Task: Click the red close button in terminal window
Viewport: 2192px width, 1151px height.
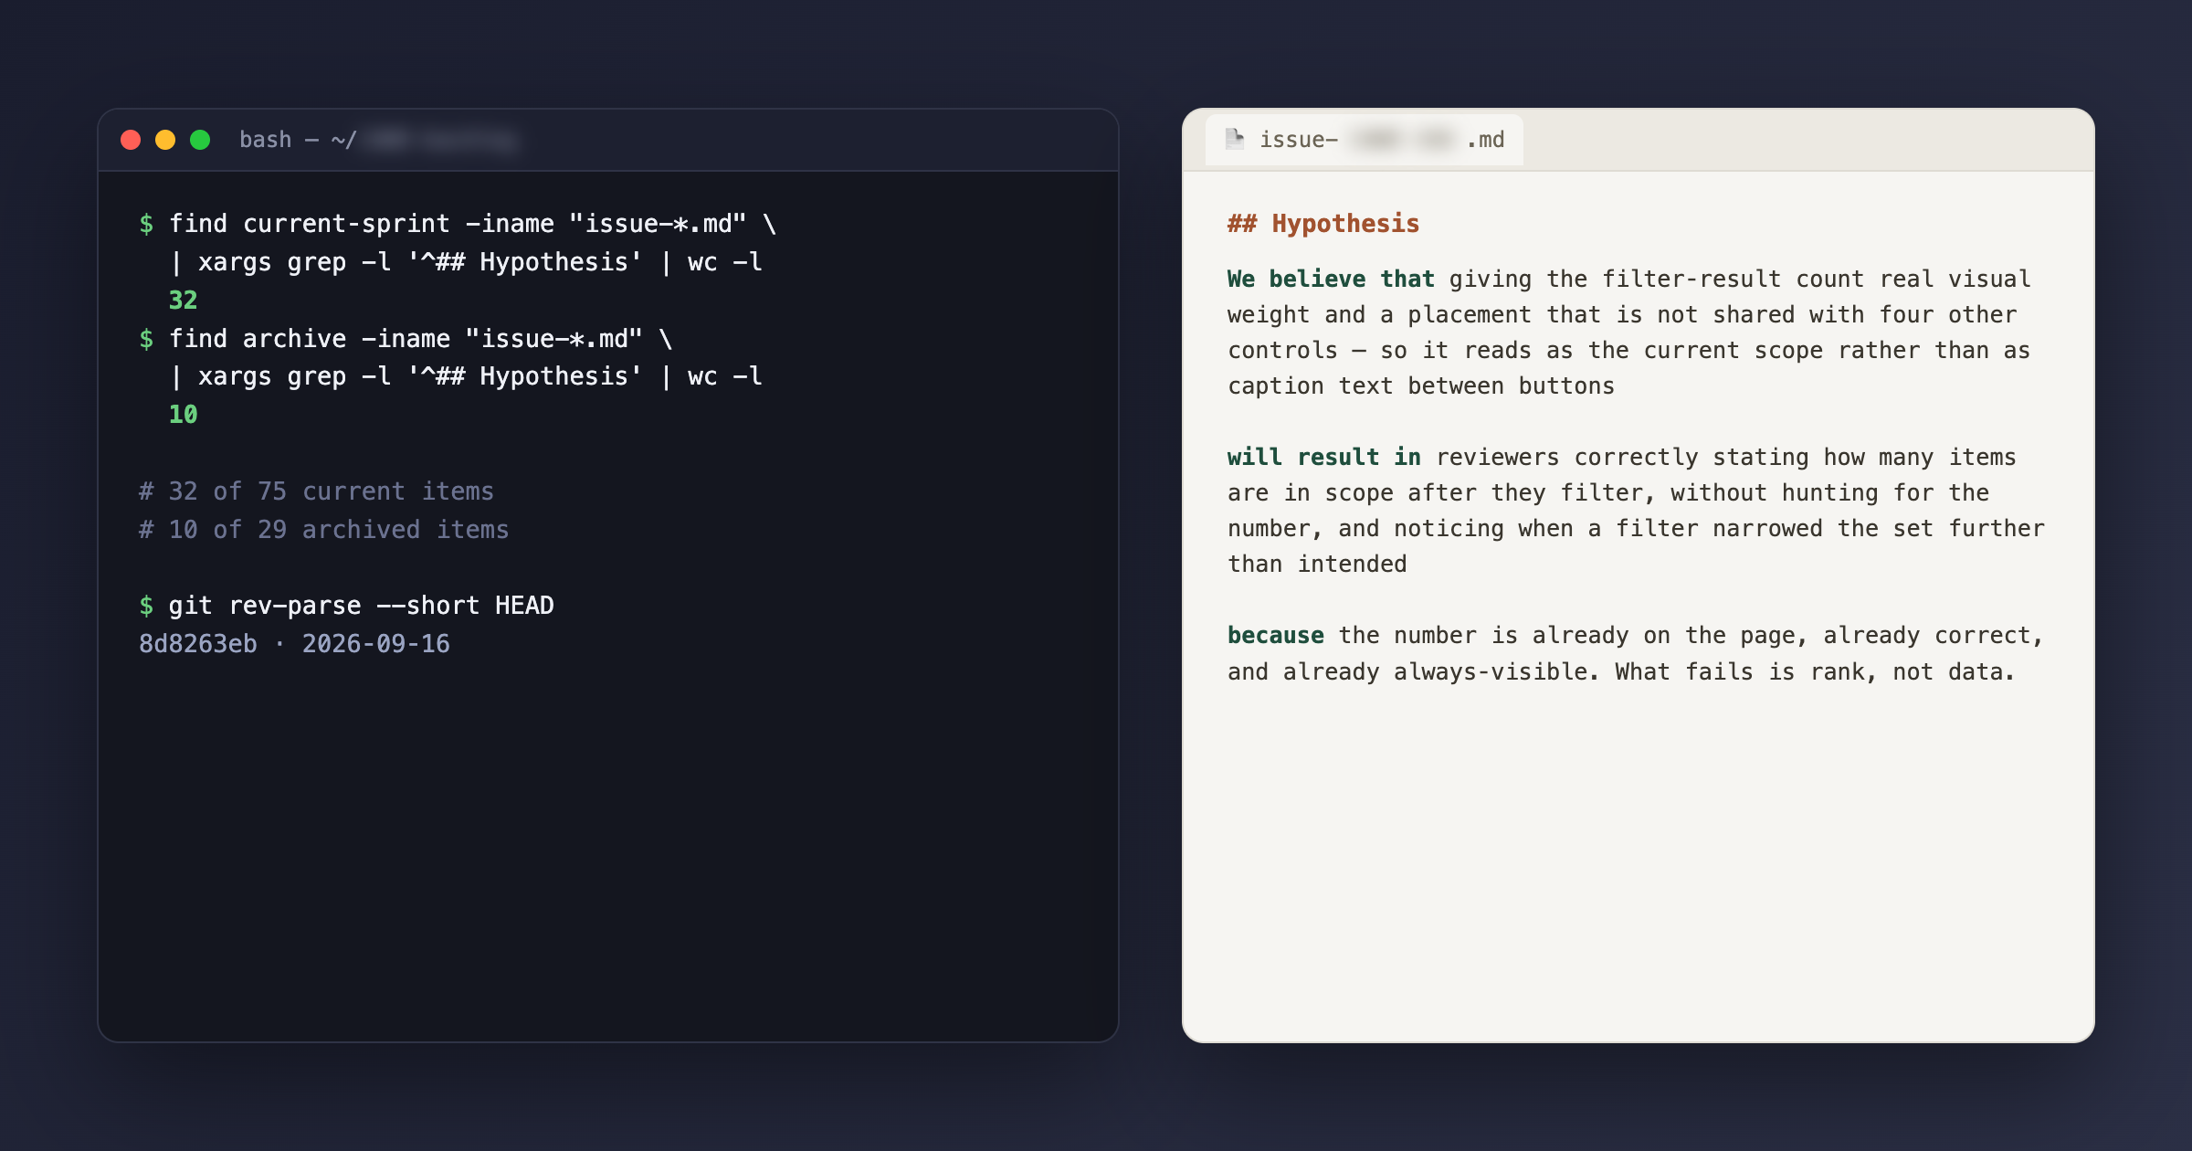Action: coord(131,140)
